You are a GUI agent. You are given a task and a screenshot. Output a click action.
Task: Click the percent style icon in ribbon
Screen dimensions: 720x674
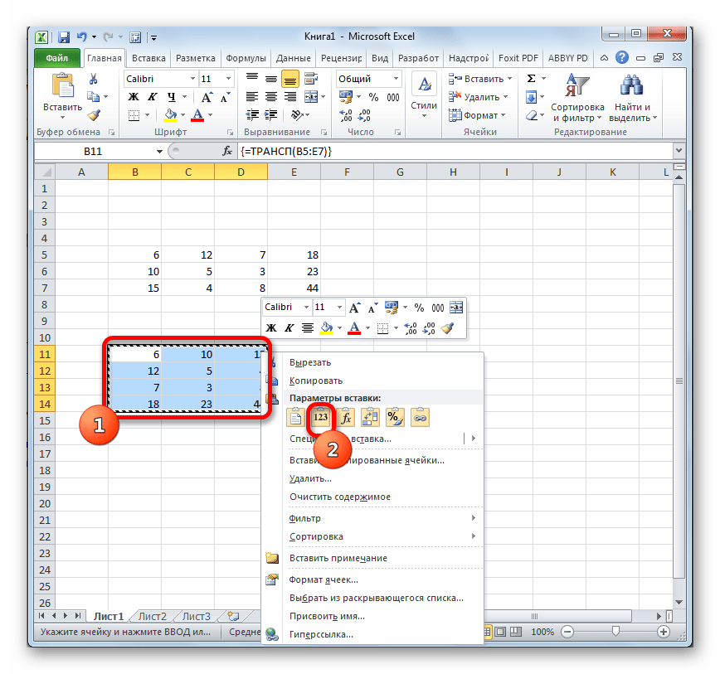(x=373, y=97)
